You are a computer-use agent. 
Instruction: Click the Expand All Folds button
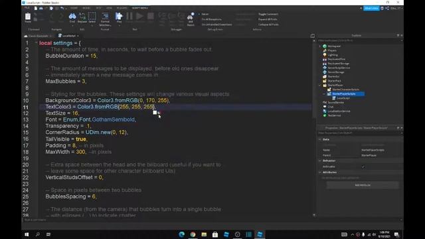(268, 19)
